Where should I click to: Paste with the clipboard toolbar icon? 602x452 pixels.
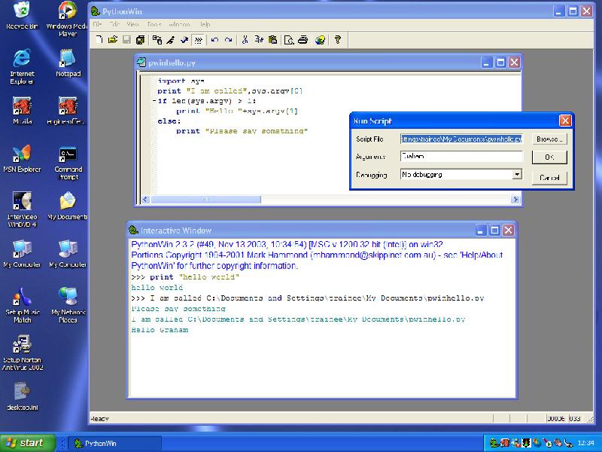[272, 40]
